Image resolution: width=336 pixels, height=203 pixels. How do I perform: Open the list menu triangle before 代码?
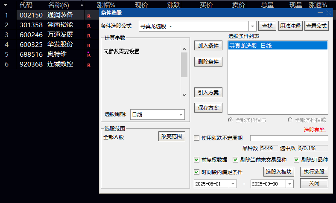pyautogui.click(x=6, y=5)
